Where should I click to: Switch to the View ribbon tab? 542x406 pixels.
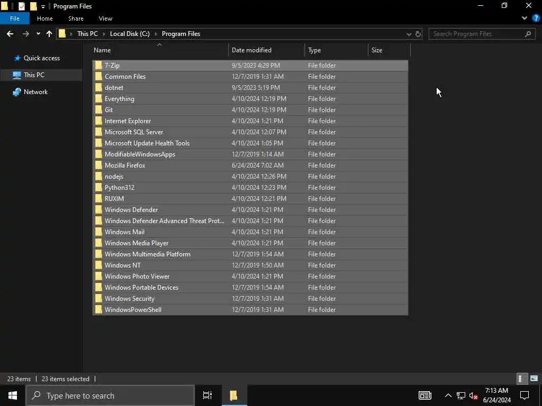105,19
